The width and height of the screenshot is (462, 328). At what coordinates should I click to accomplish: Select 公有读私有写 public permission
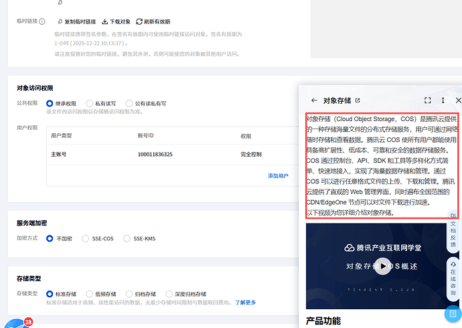tap(129, 103)
